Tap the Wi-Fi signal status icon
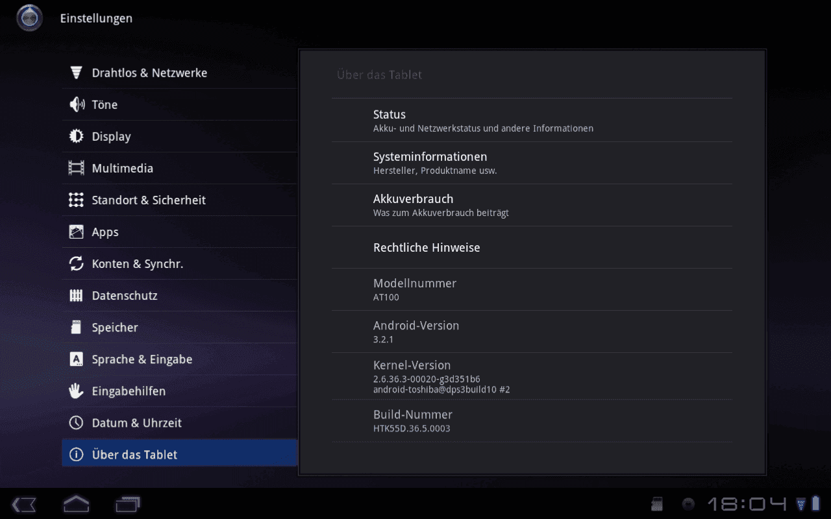The image size is (831, 519). tap(800, 504)
